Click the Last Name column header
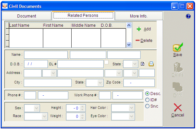 26,25
